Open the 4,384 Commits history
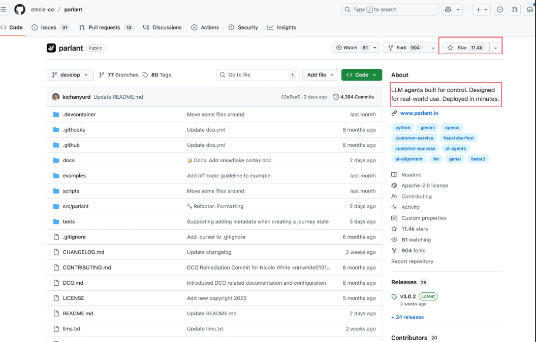 [x=354, y=97]
